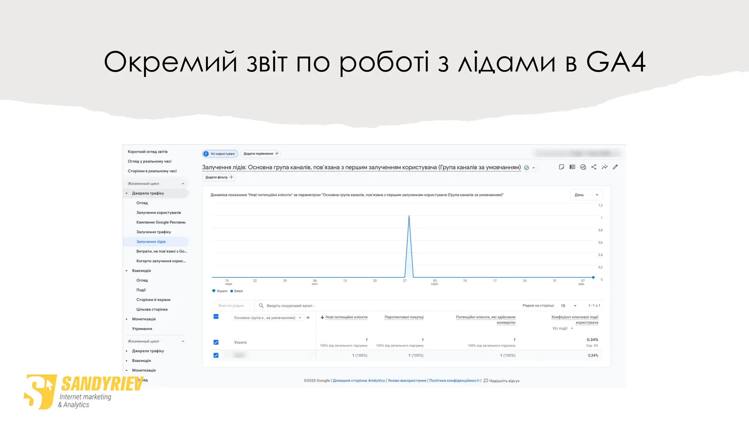Image resolution: width=749 pixels, height=421 pixels.
Task: Uncheck the 'Усього' row checkbox
Action: [216, 342]
